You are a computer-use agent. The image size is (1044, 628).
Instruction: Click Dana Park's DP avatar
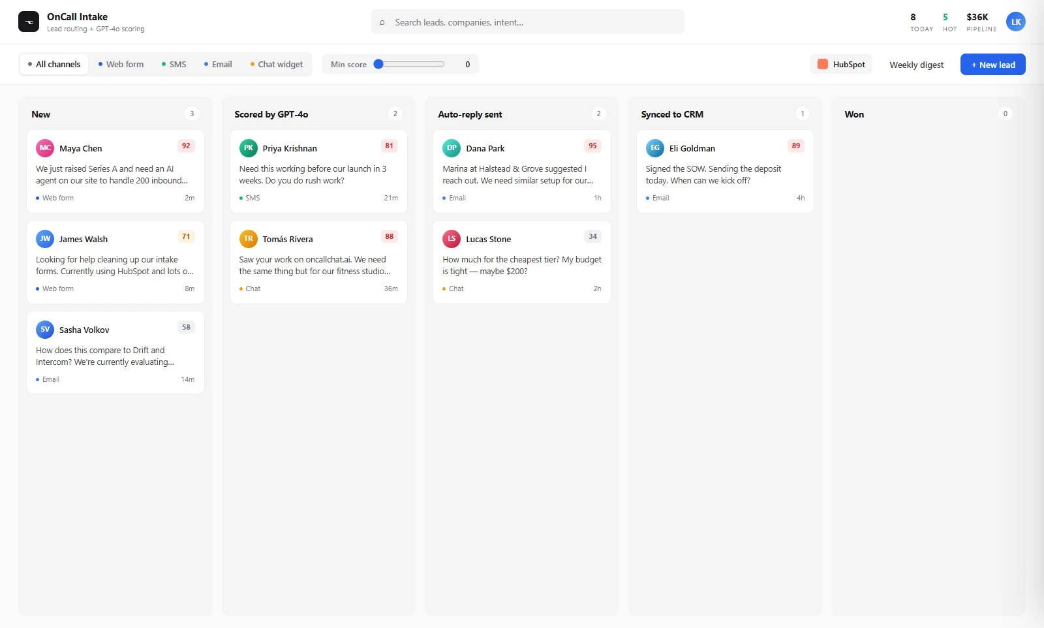(452, 148)
